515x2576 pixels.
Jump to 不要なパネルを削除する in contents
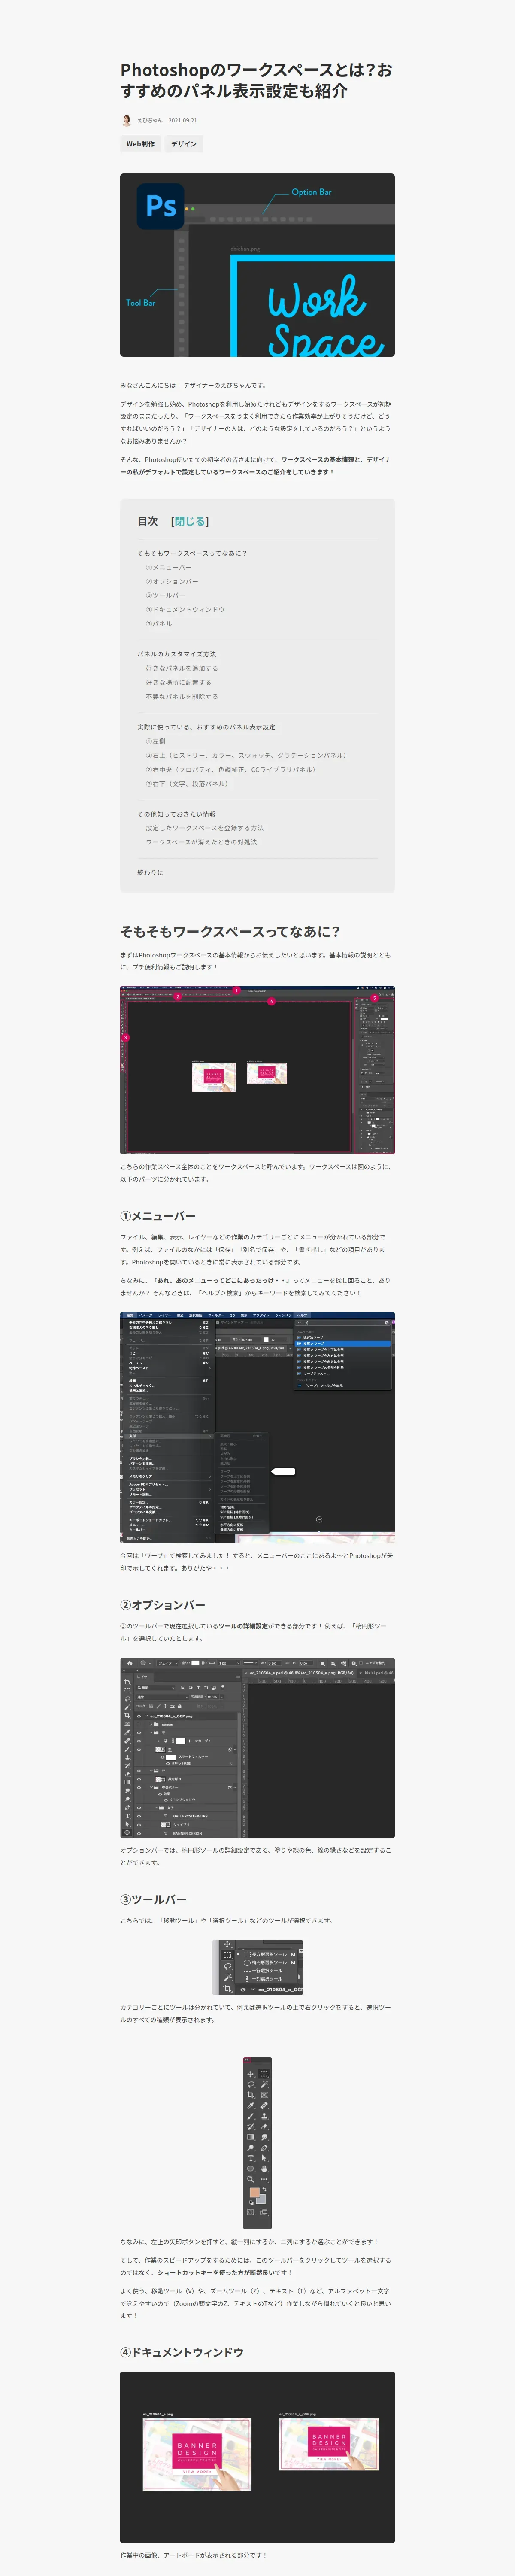click(182, 696)
